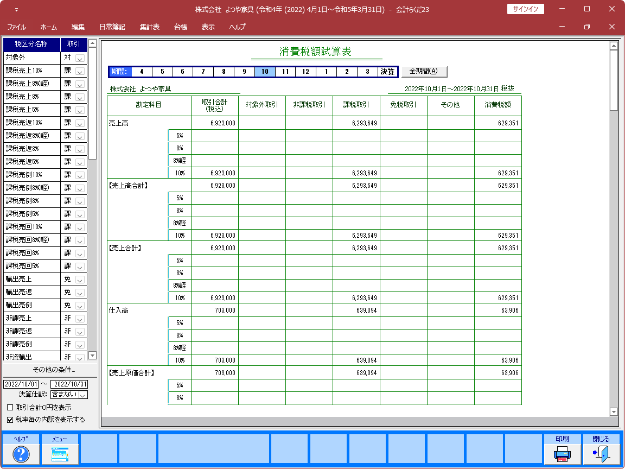This screenshot has height=469, width=625.
Task: Minimize the inner document window
Action: 562,27
